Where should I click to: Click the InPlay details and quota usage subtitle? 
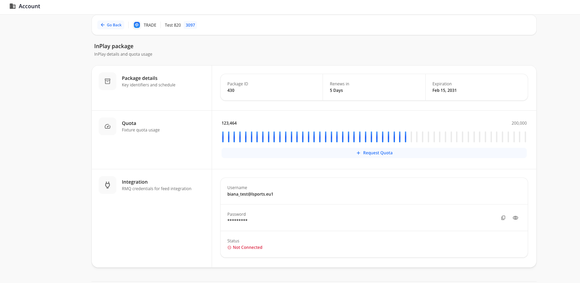pos(123,54)
